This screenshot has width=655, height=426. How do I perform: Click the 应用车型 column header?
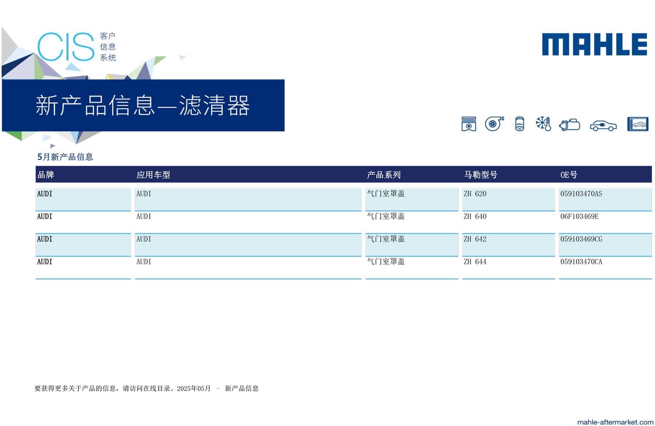[153, 175]
